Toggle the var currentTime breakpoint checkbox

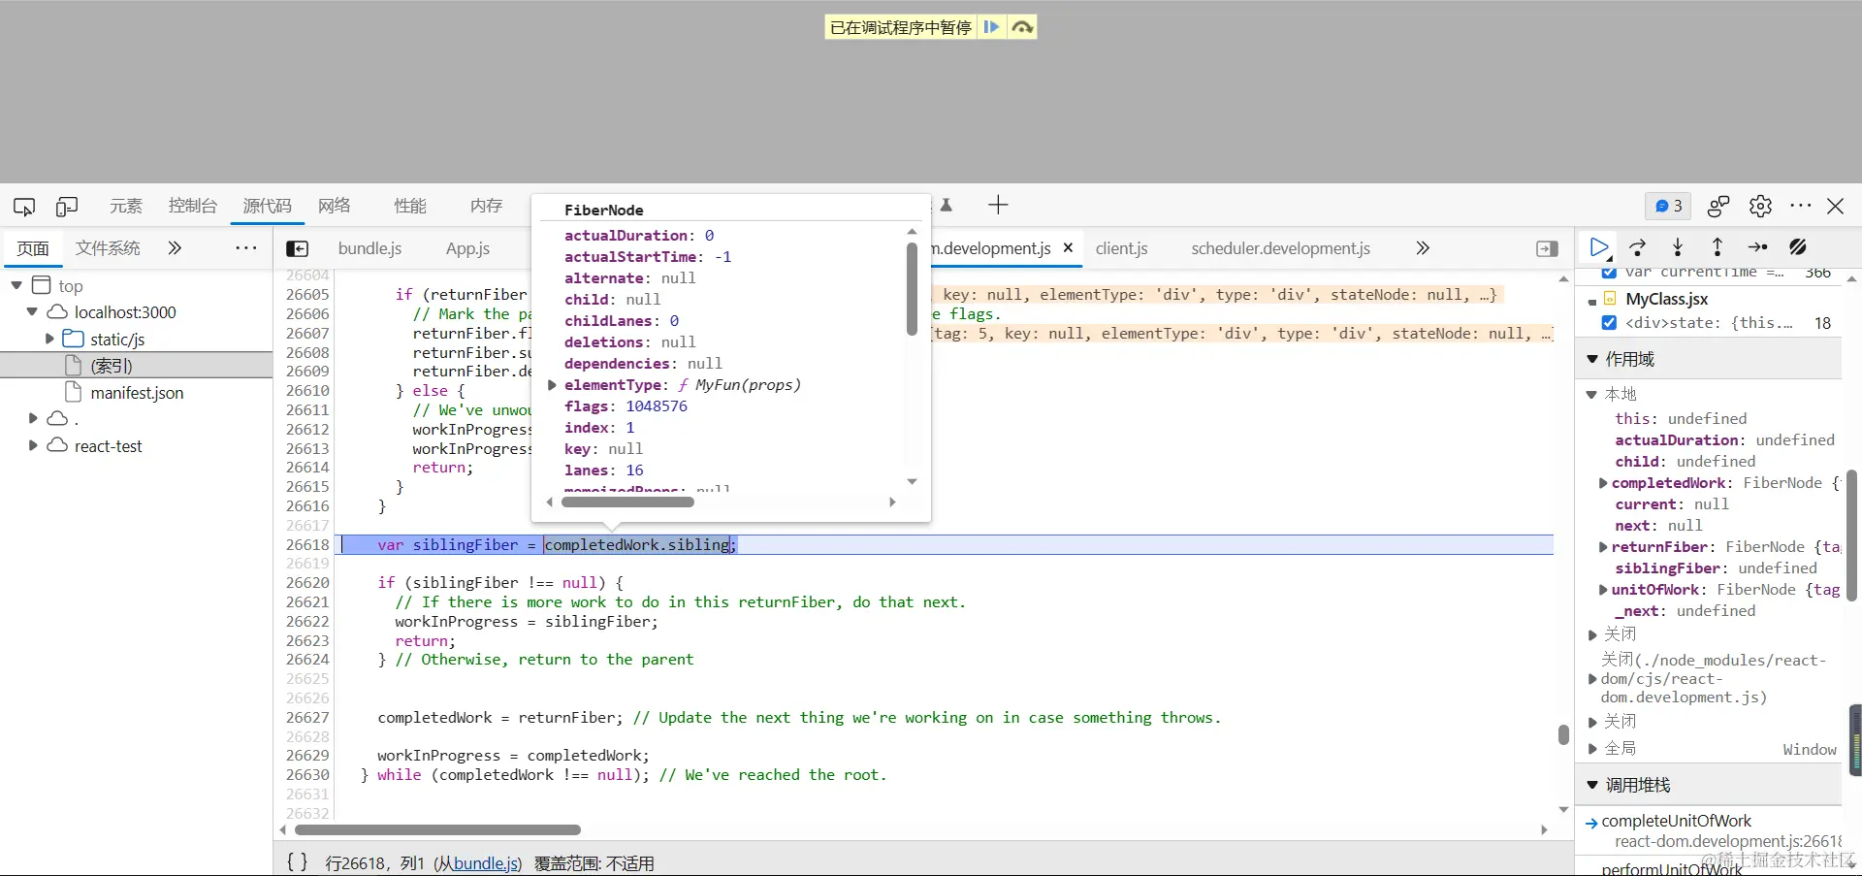1609,274
